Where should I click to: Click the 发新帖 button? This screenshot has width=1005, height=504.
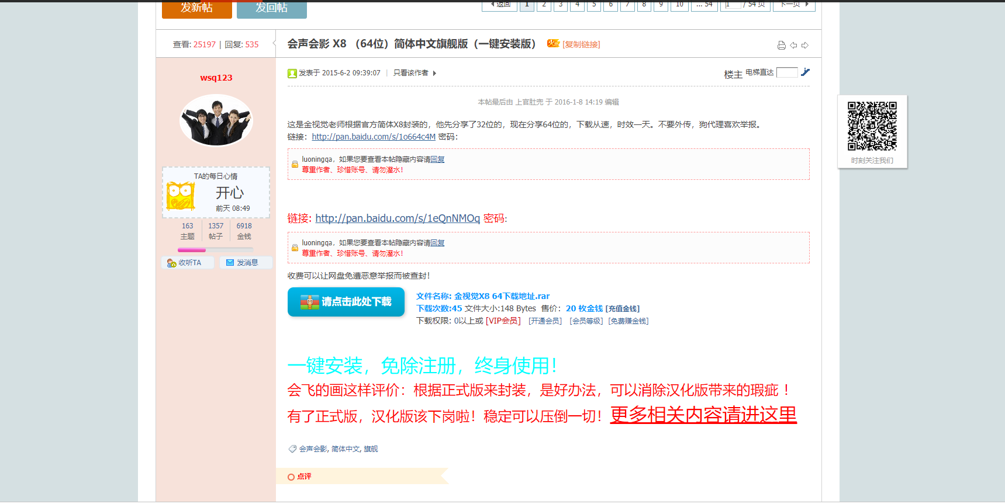(x=197, y=8)
